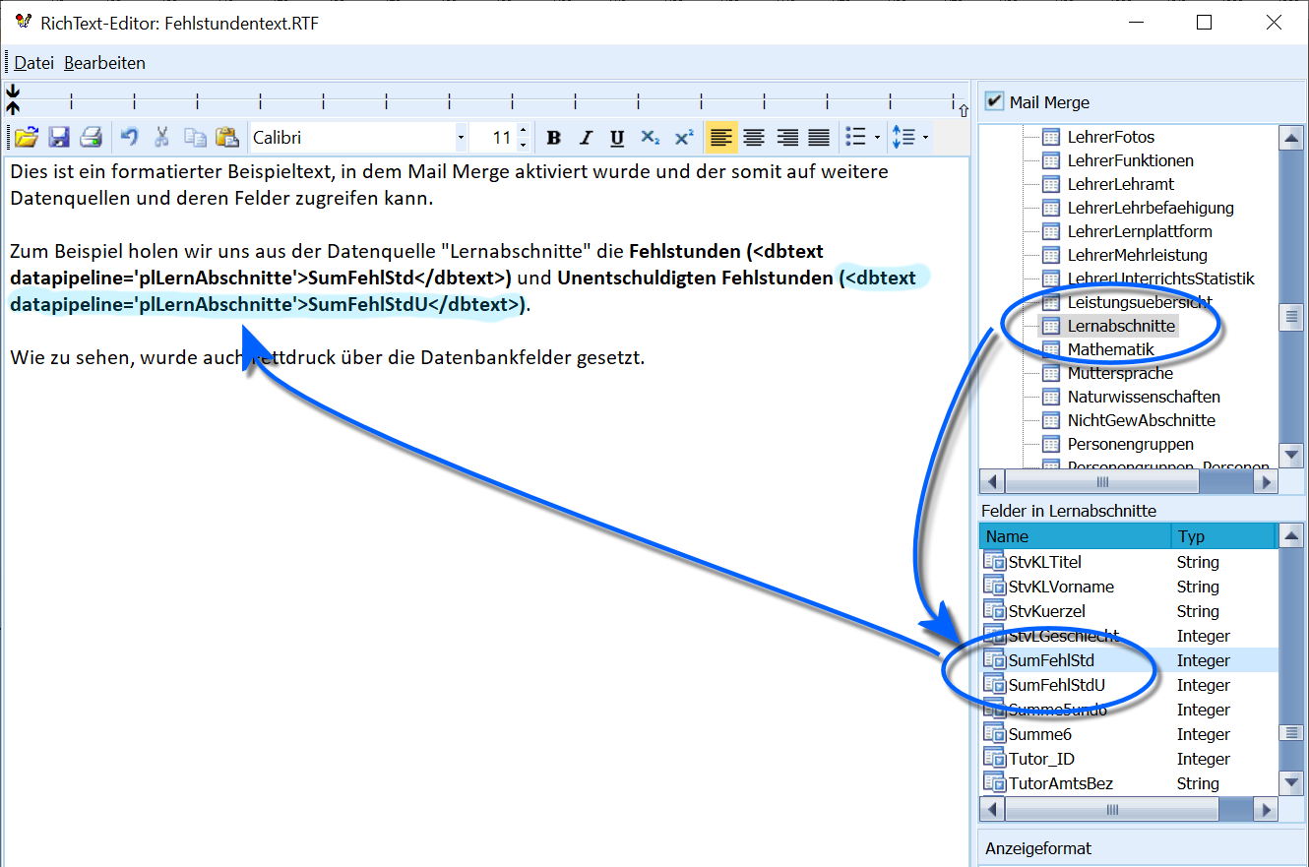Select LehrerFotos in the data source tree
Image resolution: width=1309 pixels, height=867 pixels.
[1110, 137]
